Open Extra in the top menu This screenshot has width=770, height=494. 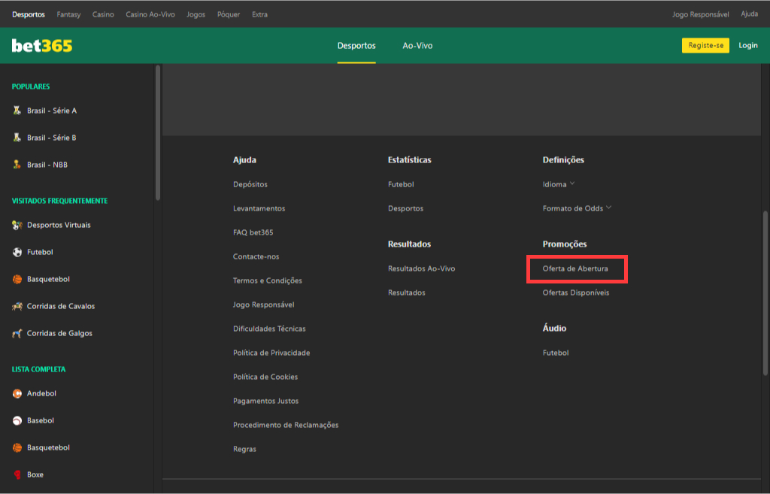tap(259, 14)
